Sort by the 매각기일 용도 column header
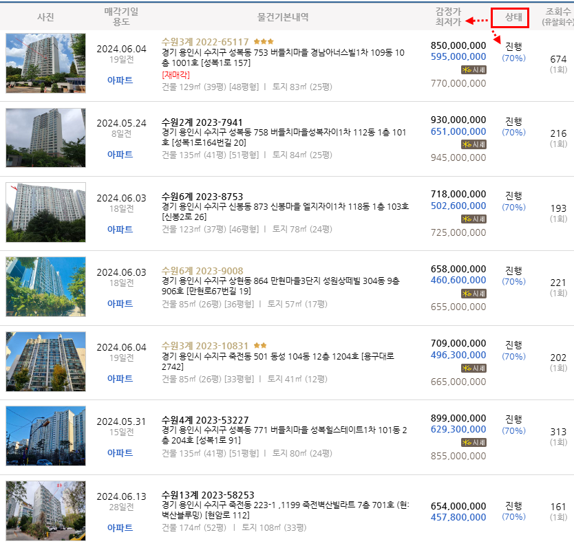The image size is (574, 548). pyautogui.click(x=121, y=17)
